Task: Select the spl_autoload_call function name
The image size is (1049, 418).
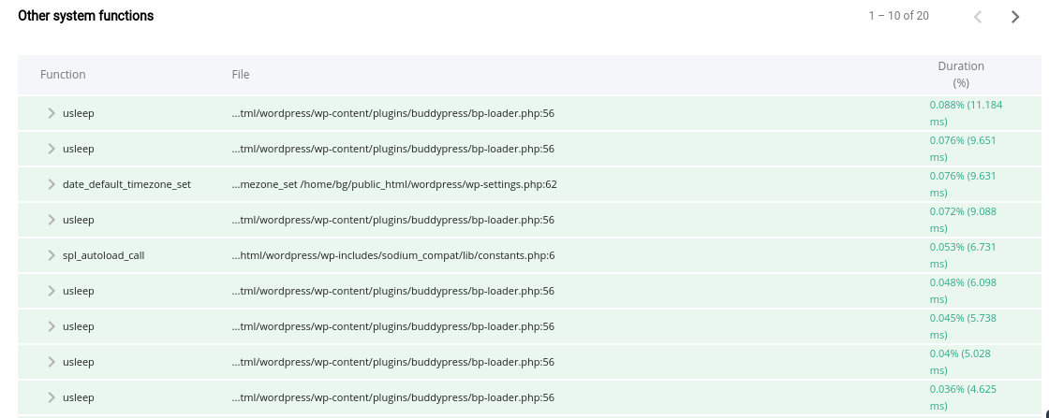Action: 104,255
